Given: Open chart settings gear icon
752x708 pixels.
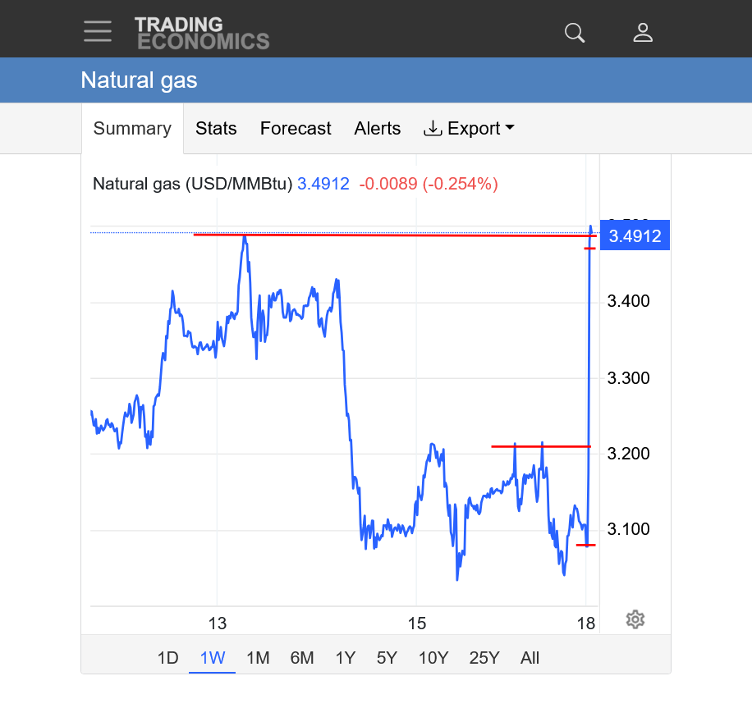Looking at the screenshot, I should 635,619.
